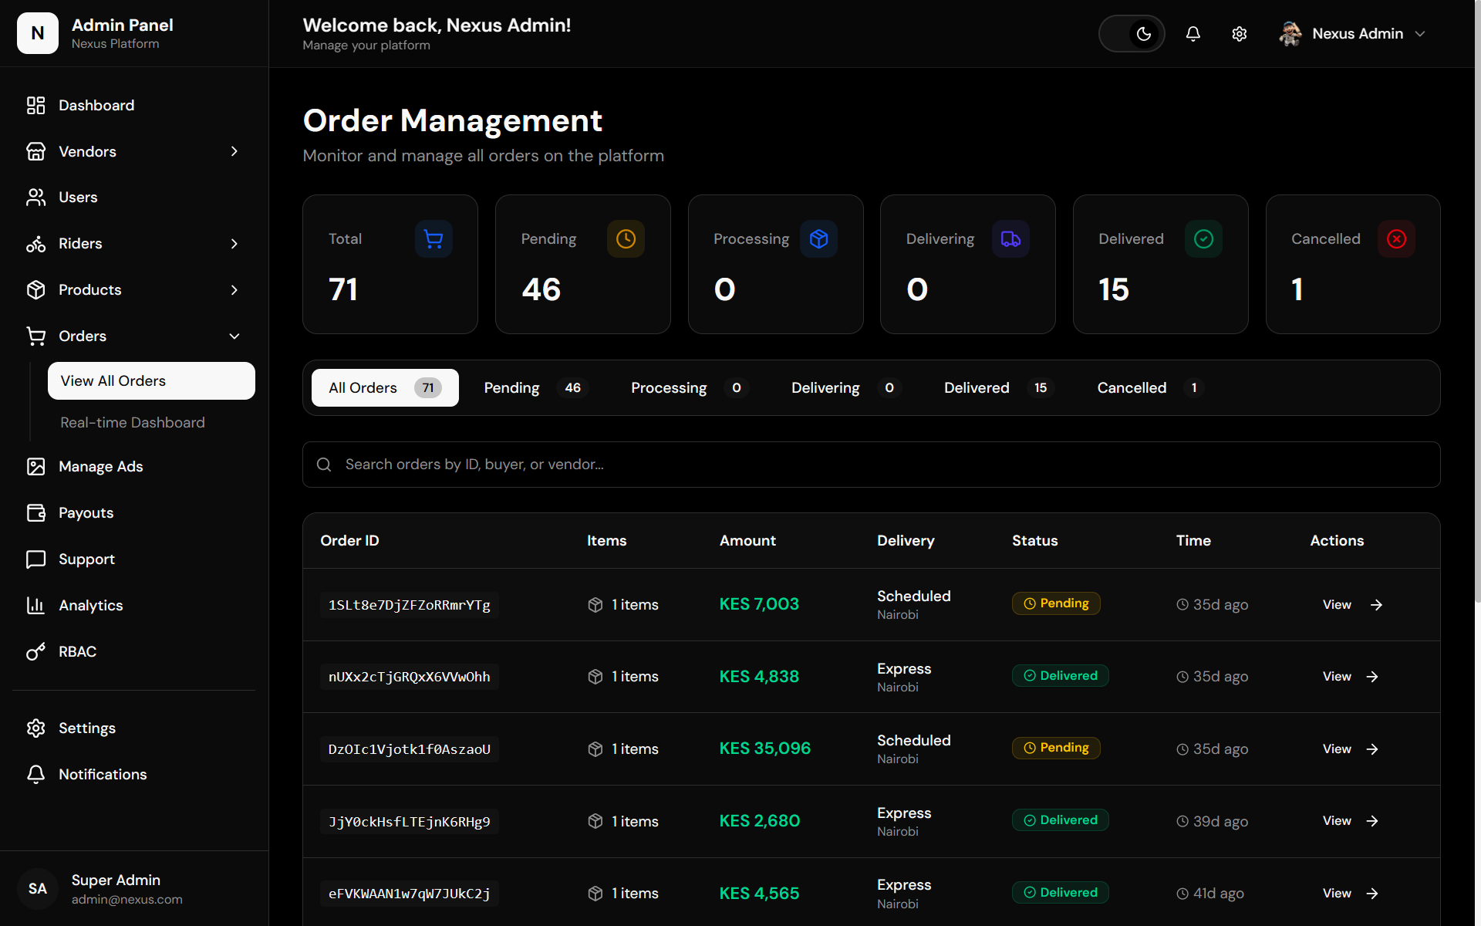The height and width of the screenshot is (926, 1481).
Task: View order 1SLt8e7DjZFZoRRmrYTg details
Action: point(1352,605)
